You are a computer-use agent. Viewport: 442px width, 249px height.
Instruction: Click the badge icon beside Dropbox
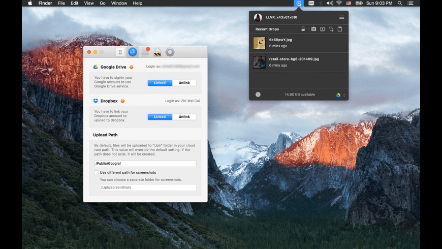pos(122,101)
